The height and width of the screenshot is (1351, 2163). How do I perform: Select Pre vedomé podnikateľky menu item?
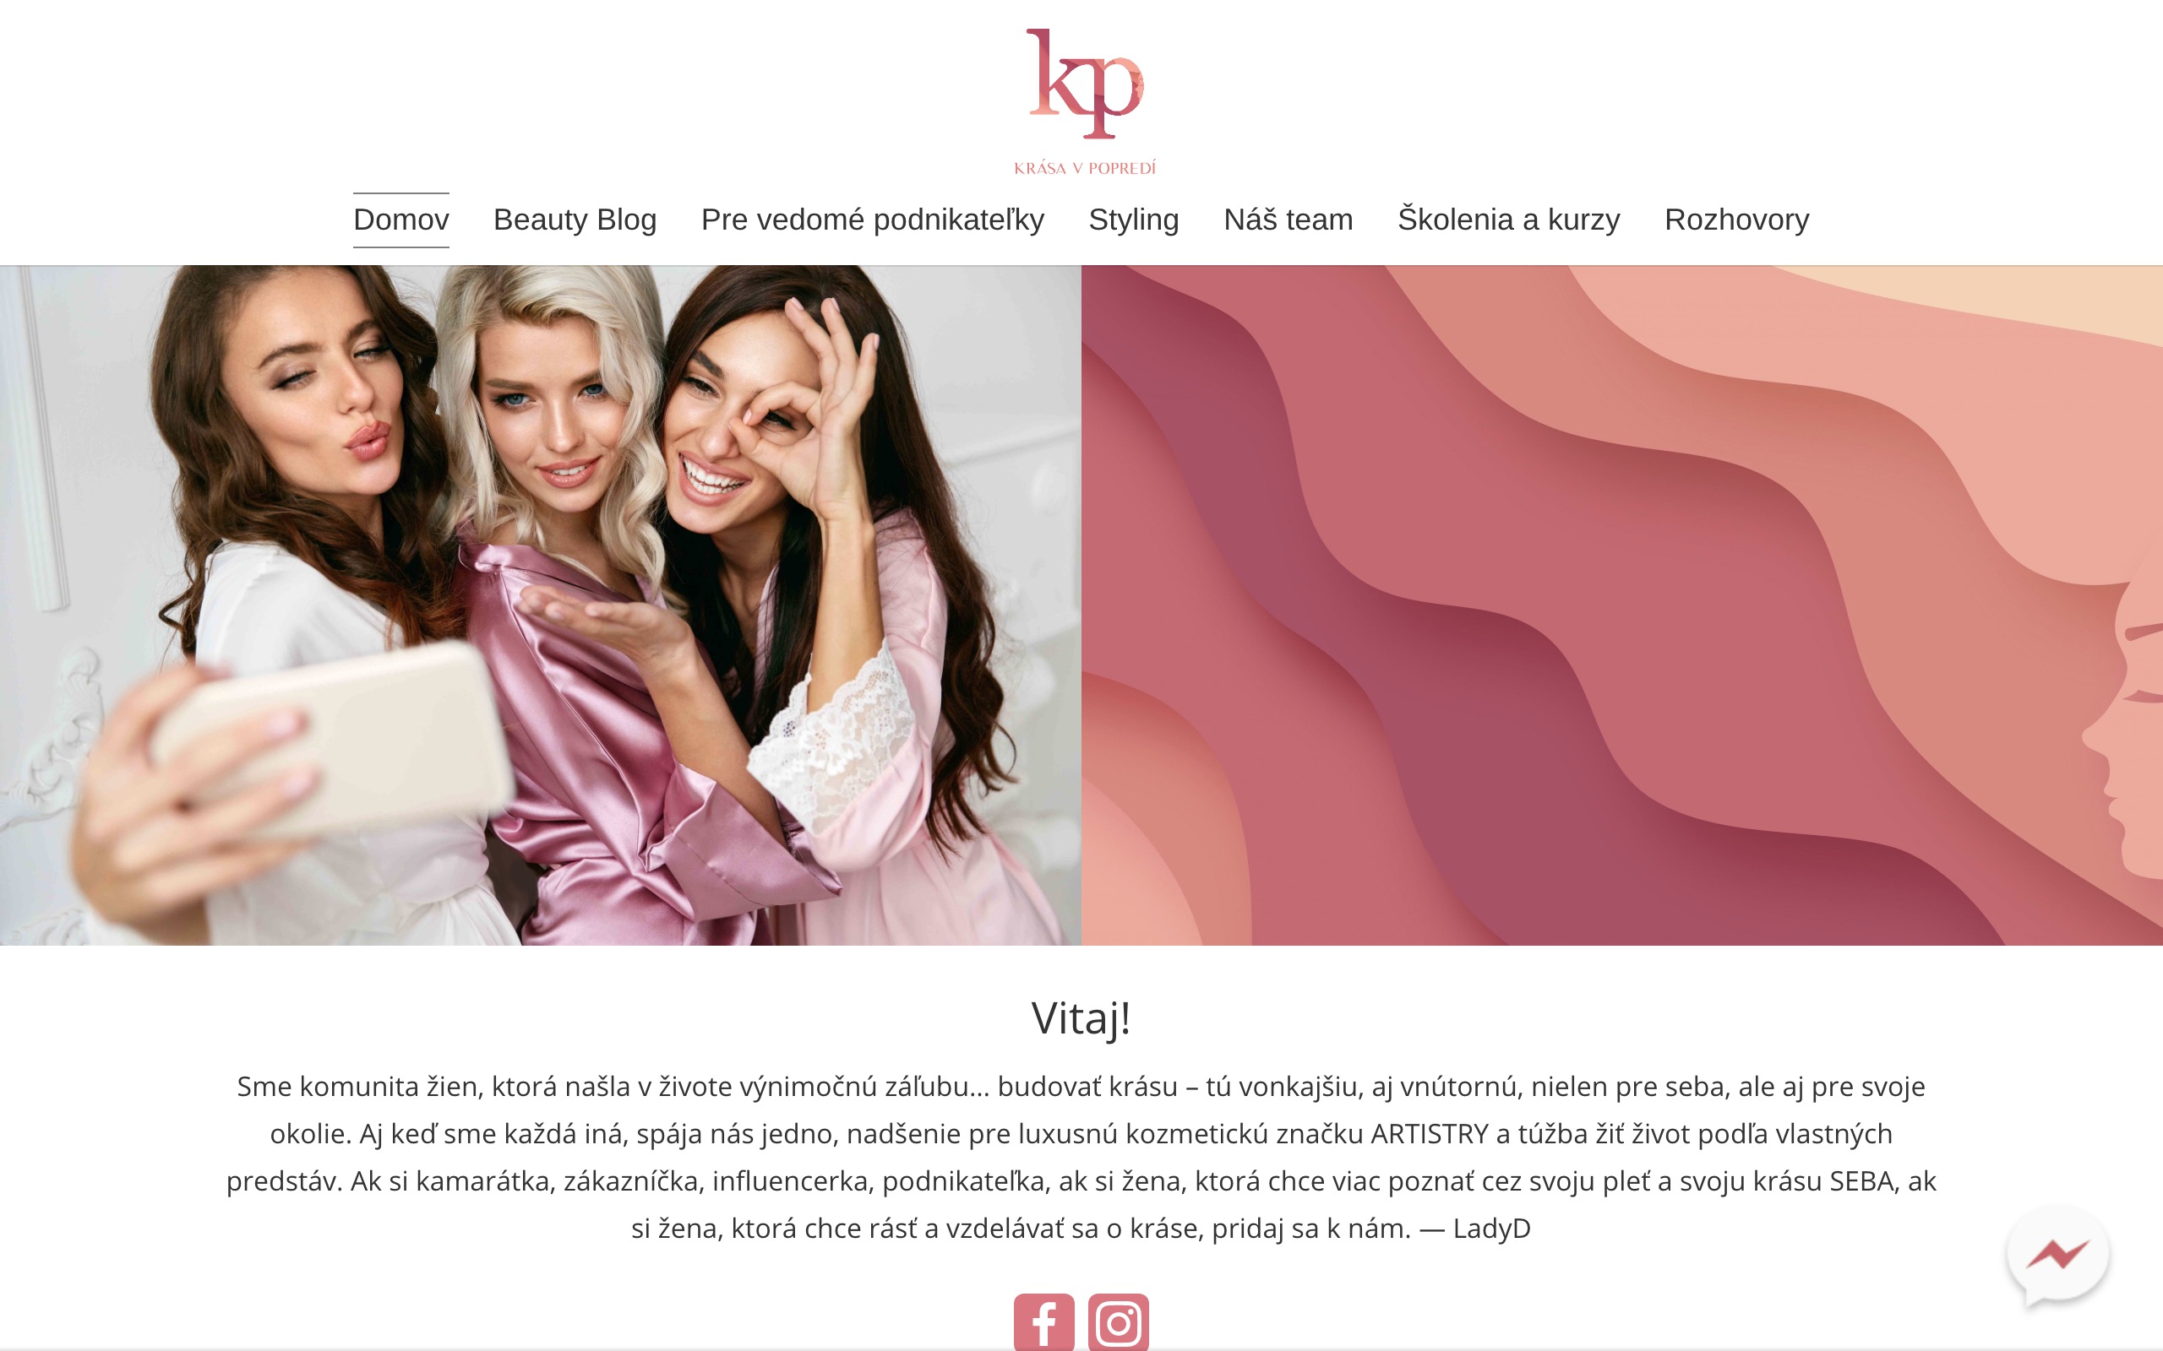872,220
